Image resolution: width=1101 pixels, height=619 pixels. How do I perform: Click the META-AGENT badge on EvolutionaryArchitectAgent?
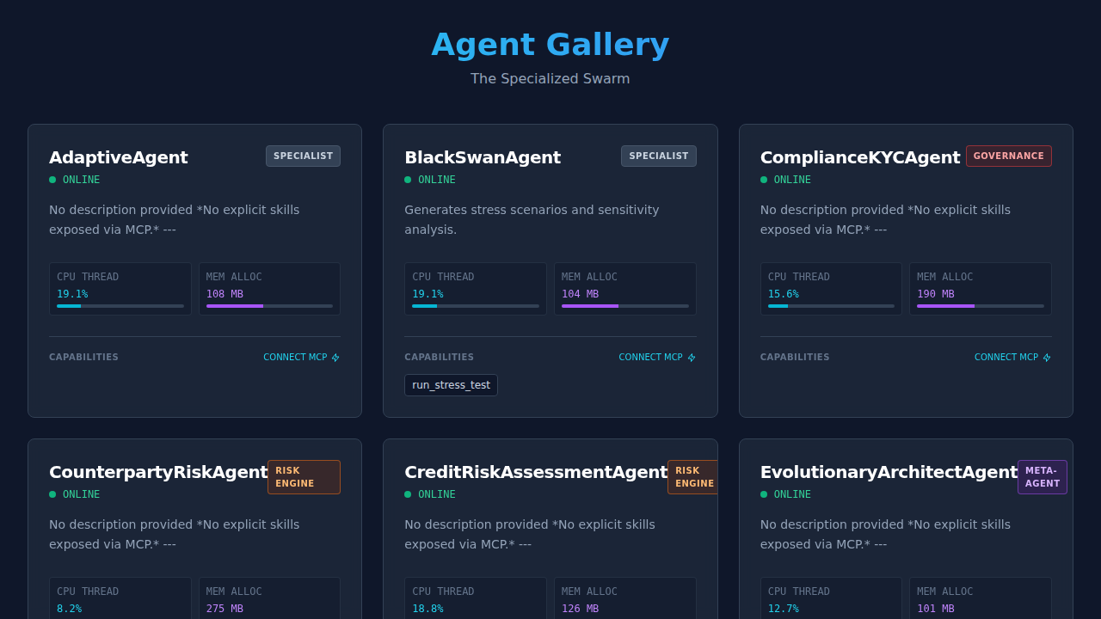1042,477
